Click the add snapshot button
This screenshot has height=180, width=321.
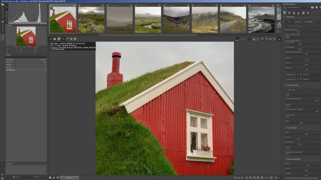point(16,177)
